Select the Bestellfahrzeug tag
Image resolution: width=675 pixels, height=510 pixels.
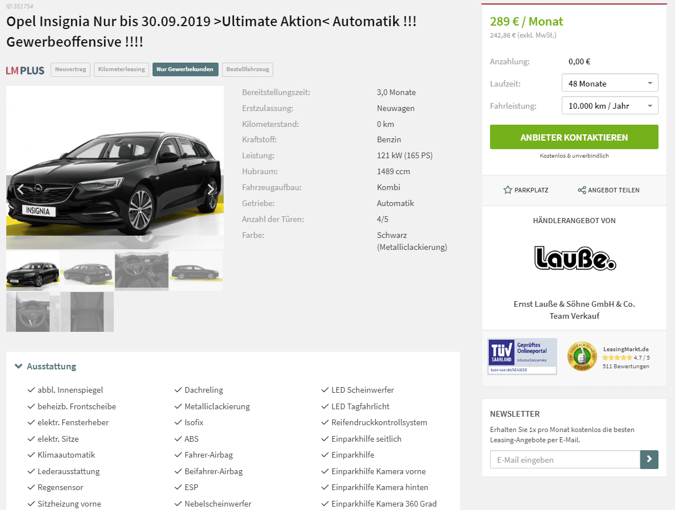tap(248, 69)
